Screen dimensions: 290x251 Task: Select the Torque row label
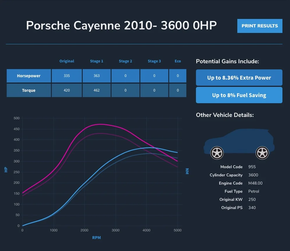coord(29,90)
